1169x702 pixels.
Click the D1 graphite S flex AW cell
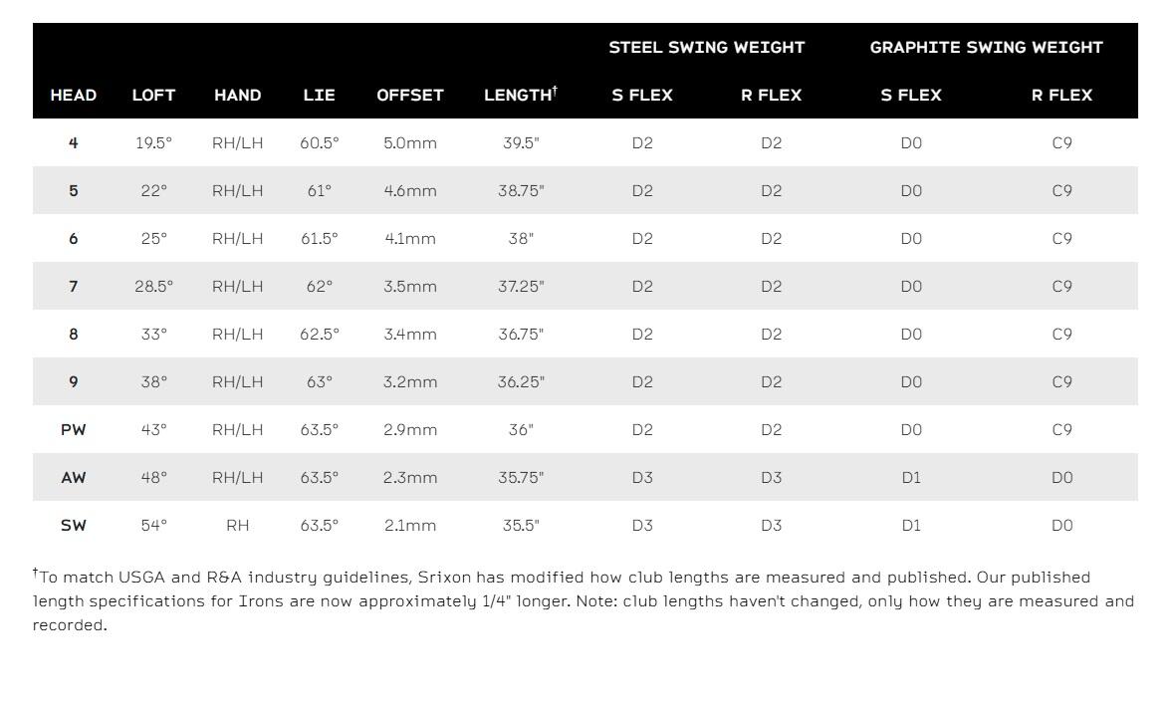[911, 478]
